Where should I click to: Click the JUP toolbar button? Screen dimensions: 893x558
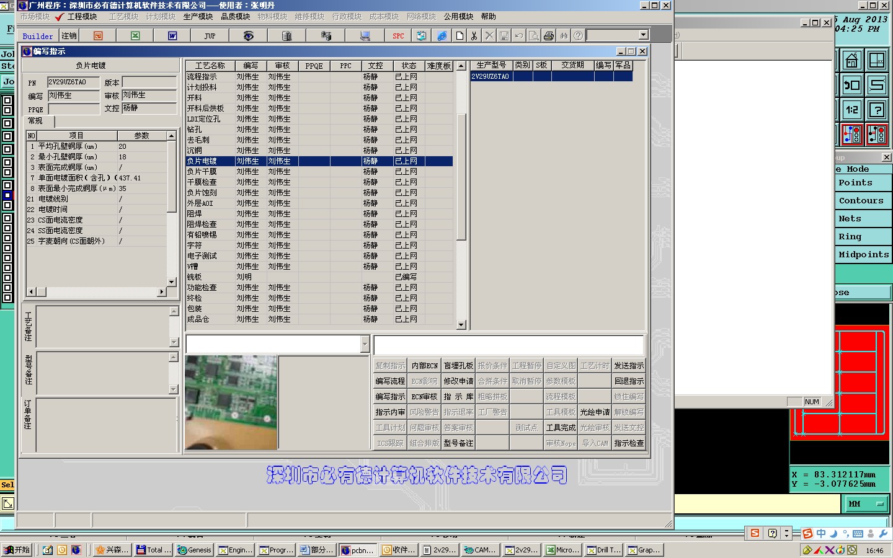click(x=210, y=36)
